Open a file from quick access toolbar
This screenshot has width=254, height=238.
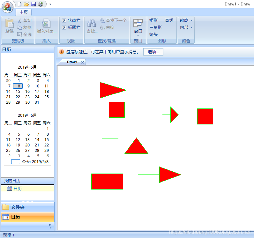pos(26,4)
